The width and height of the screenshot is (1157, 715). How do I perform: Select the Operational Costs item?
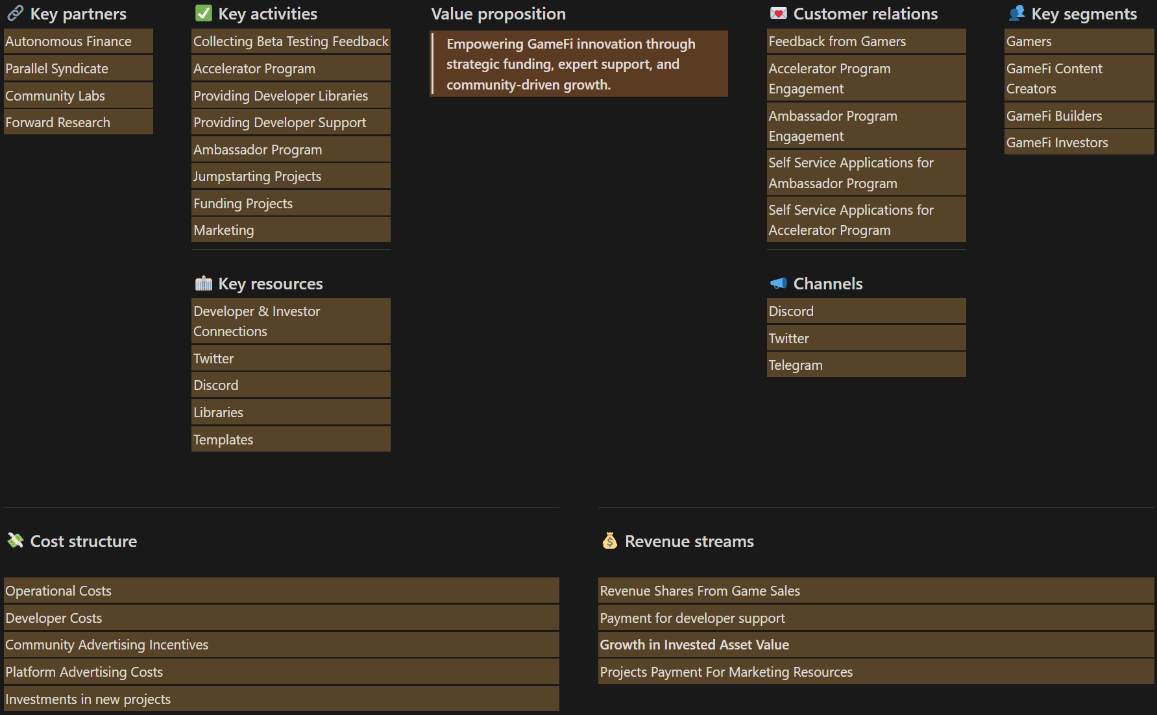coord(280,590)
